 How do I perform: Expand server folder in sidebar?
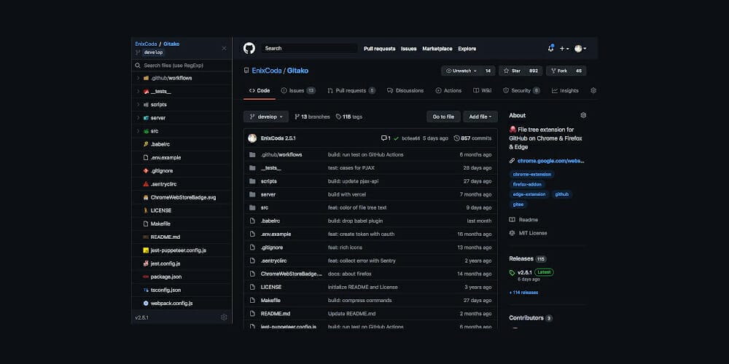[138, 118]
